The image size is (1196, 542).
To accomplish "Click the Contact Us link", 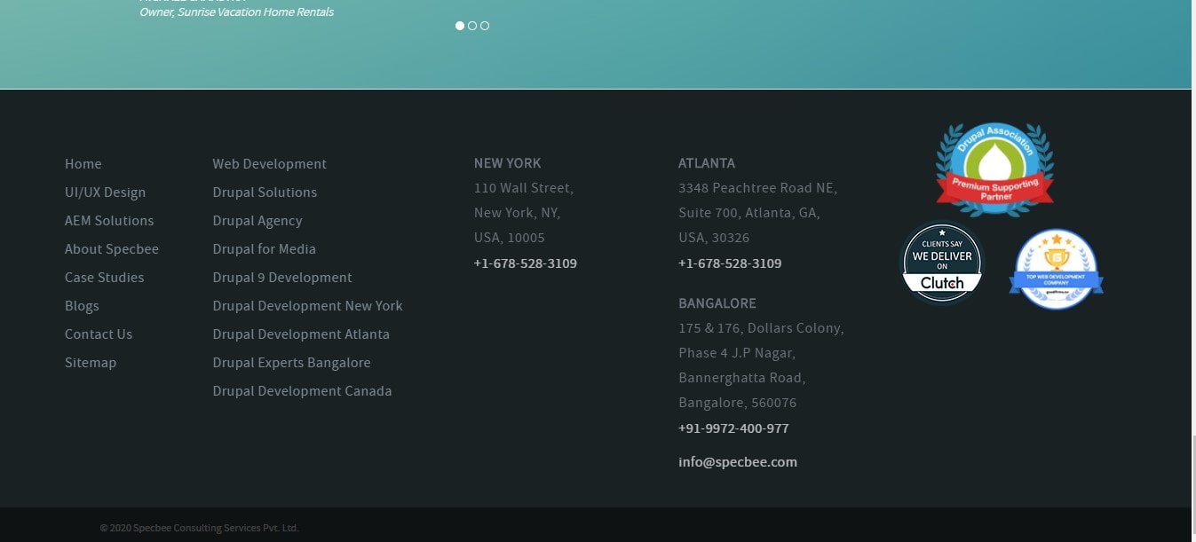I will [99, 334].
